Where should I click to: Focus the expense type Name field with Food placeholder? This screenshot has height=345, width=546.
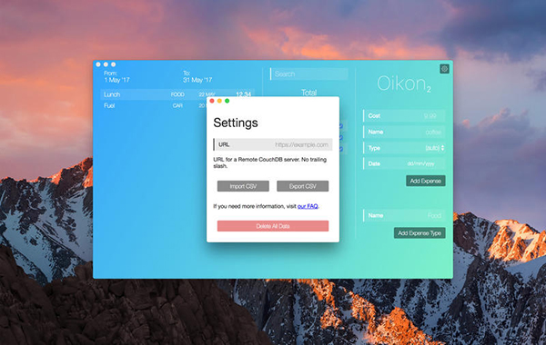click(404, 215)
